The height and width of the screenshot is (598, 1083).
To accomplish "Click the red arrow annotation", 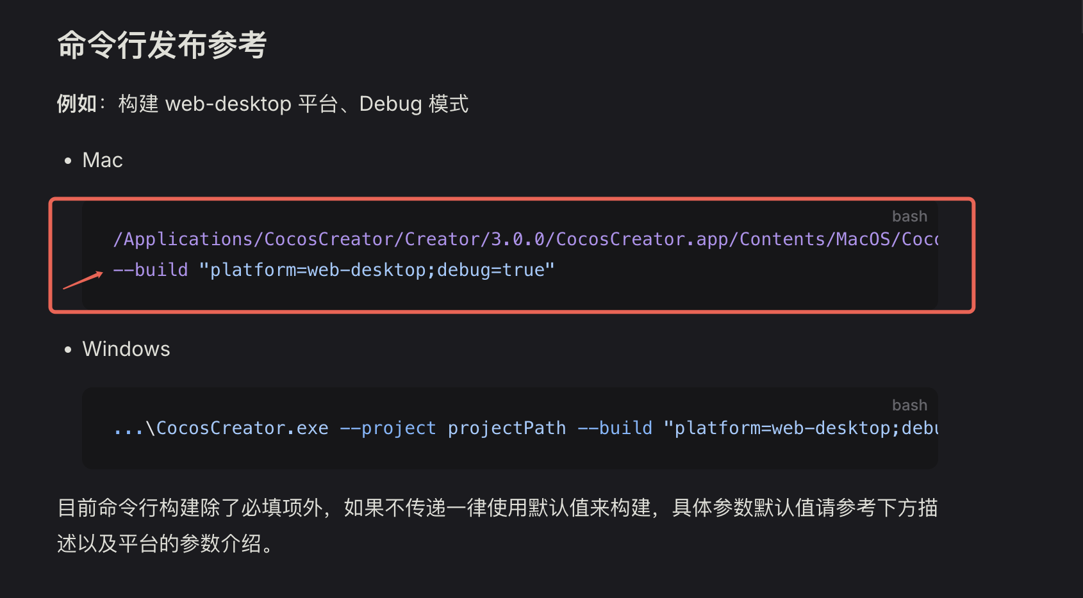I will [83, 280].
